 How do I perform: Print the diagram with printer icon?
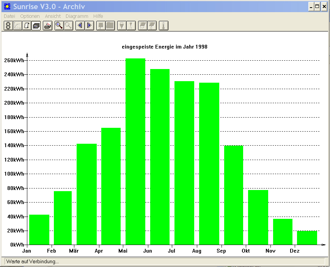click(x=47, y=26)
